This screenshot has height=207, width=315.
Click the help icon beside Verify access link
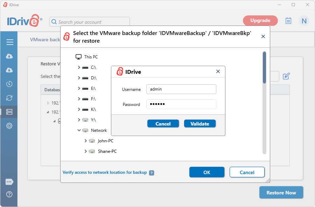(x=152, y=173)
